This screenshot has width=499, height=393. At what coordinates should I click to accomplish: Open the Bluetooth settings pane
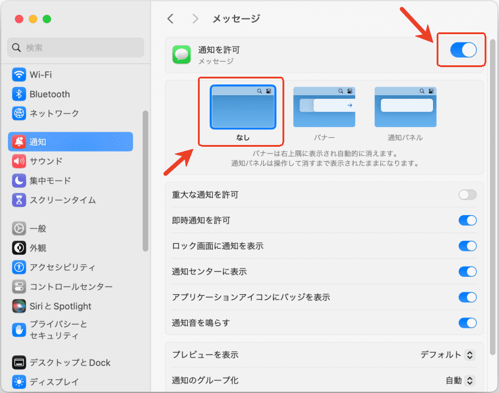click(x=70, y=94)
